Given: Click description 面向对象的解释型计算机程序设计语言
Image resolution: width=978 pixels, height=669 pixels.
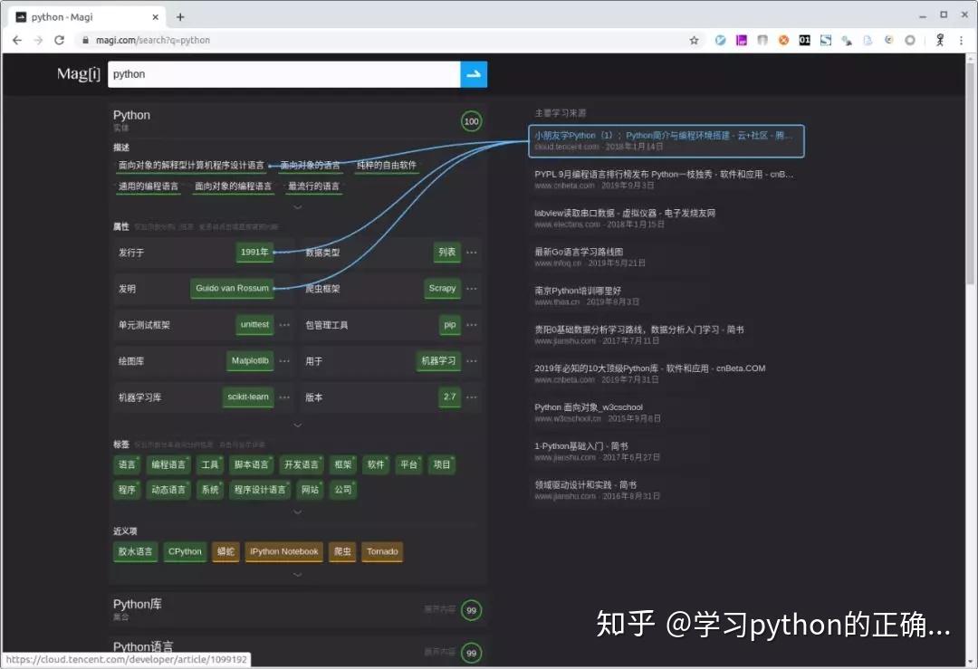Looking at the screenshot, I should (x=191, y=166).
